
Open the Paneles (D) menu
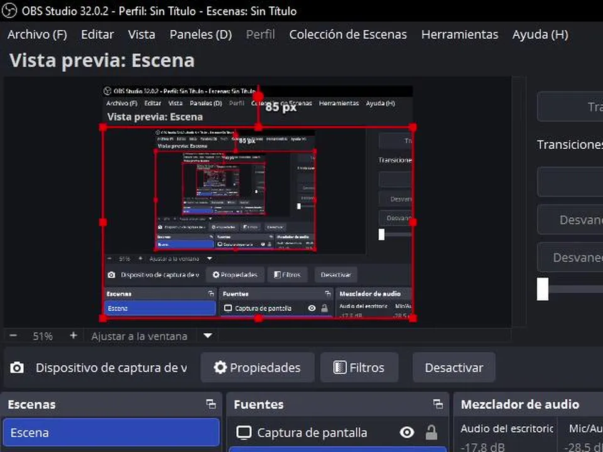pyautogui.click(x=201, y=35)
